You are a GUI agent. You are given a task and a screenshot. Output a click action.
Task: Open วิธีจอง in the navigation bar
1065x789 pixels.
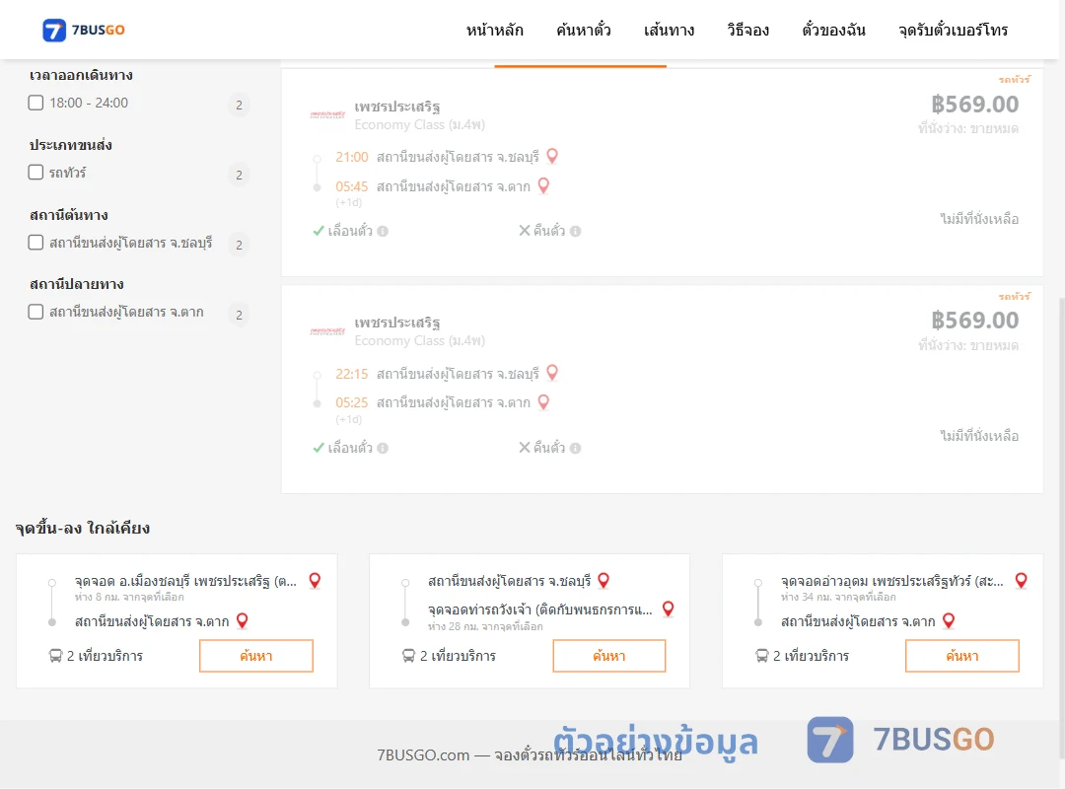coord(747,30)
